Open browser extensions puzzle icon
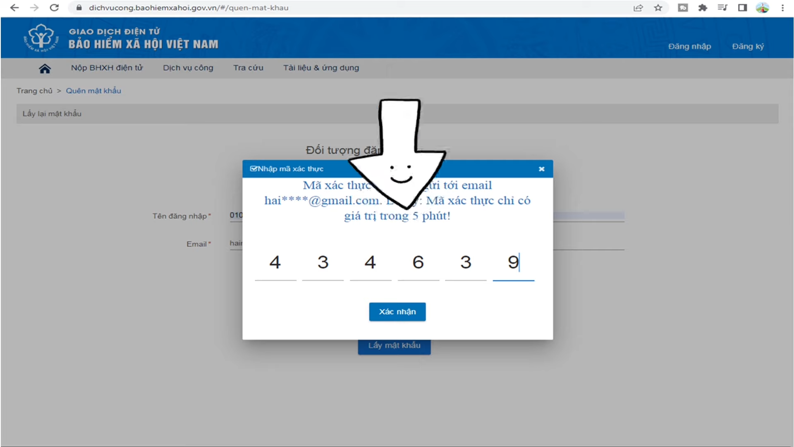794x447 pixels. [x=702, y=8]
